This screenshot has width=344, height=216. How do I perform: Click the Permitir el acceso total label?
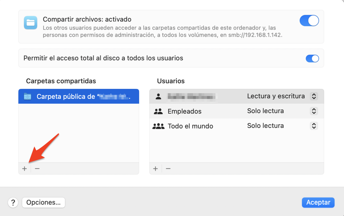point(103,58)
